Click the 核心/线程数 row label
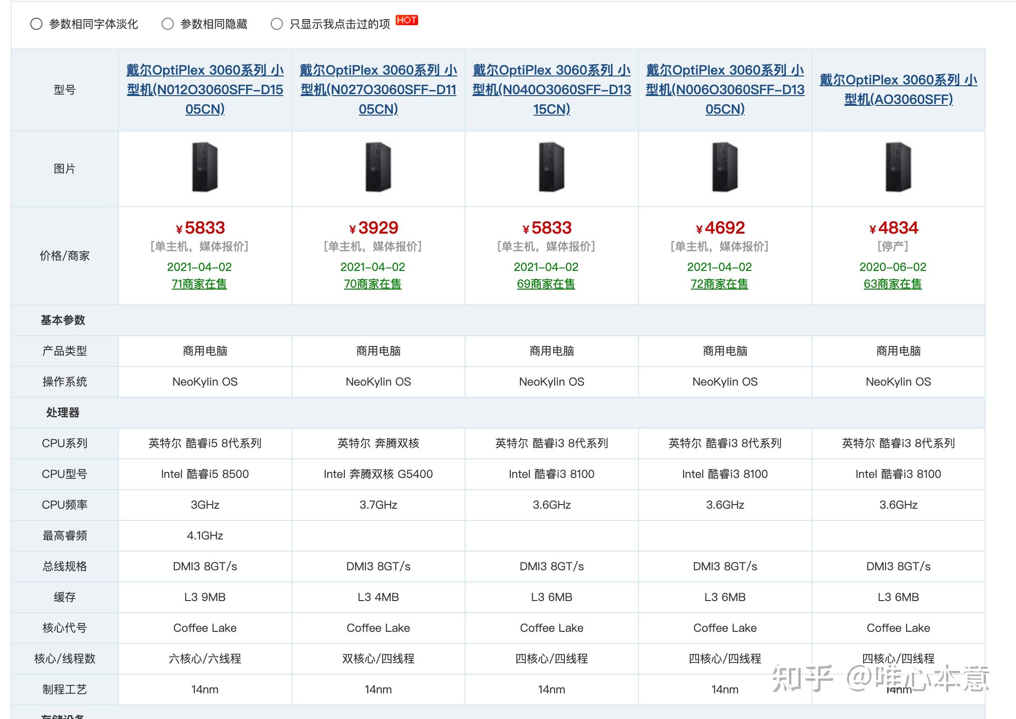Image resolution: width=1016 pixels, height=719 pixels. tap(65, 659)
